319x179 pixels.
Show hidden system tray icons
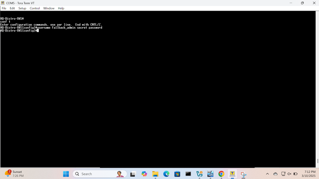click(267, 174)
